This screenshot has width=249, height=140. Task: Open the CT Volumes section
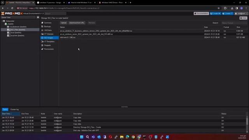(x=49, y=34)
